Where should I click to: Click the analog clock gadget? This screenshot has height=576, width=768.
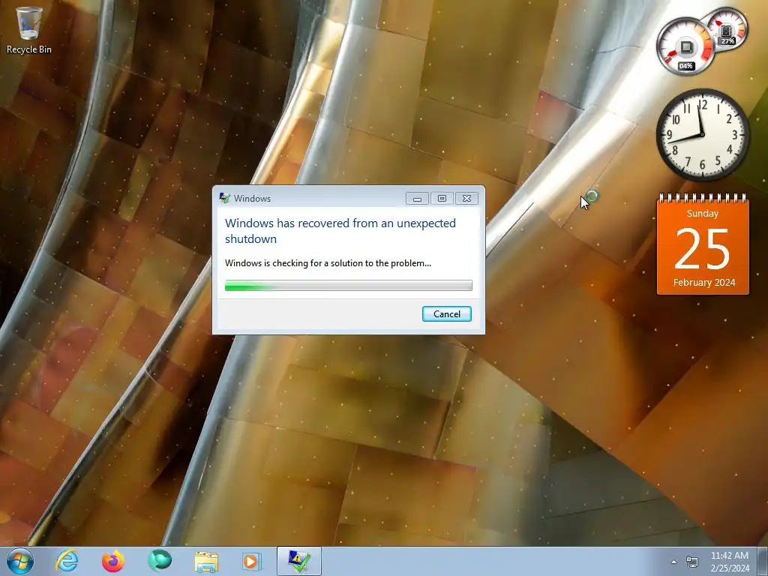tap(702, 133)
